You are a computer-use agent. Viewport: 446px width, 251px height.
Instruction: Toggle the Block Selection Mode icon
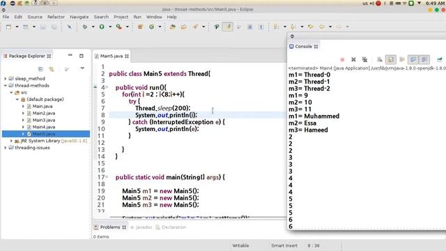point(249,26)
